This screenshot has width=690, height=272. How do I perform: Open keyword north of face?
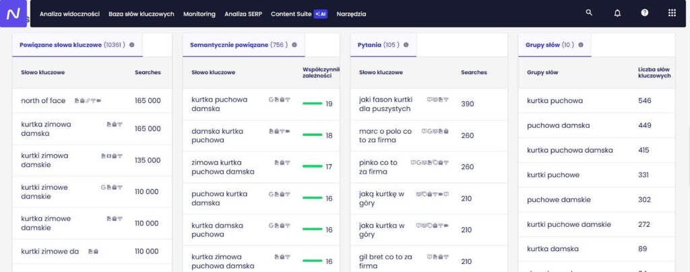(43, 100)
